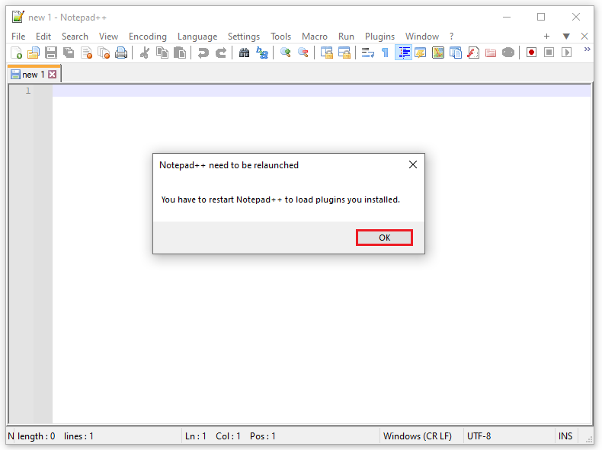Open the View menu
The height and width of the screenshot is (450, 602).
pyautogui.click(x=108, y=37)
